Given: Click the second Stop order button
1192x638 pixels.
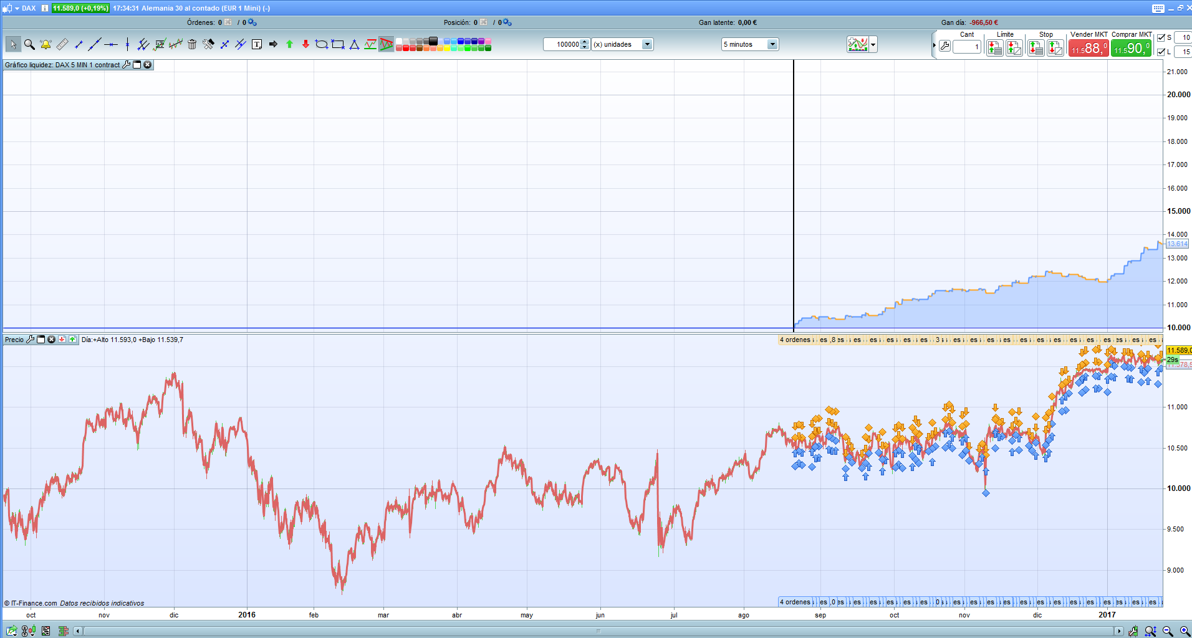Looking at the screenshot, I should [x=1055, y=47].
